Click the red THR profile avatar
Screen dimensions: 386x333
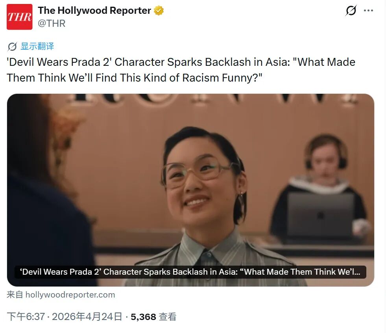19,17
